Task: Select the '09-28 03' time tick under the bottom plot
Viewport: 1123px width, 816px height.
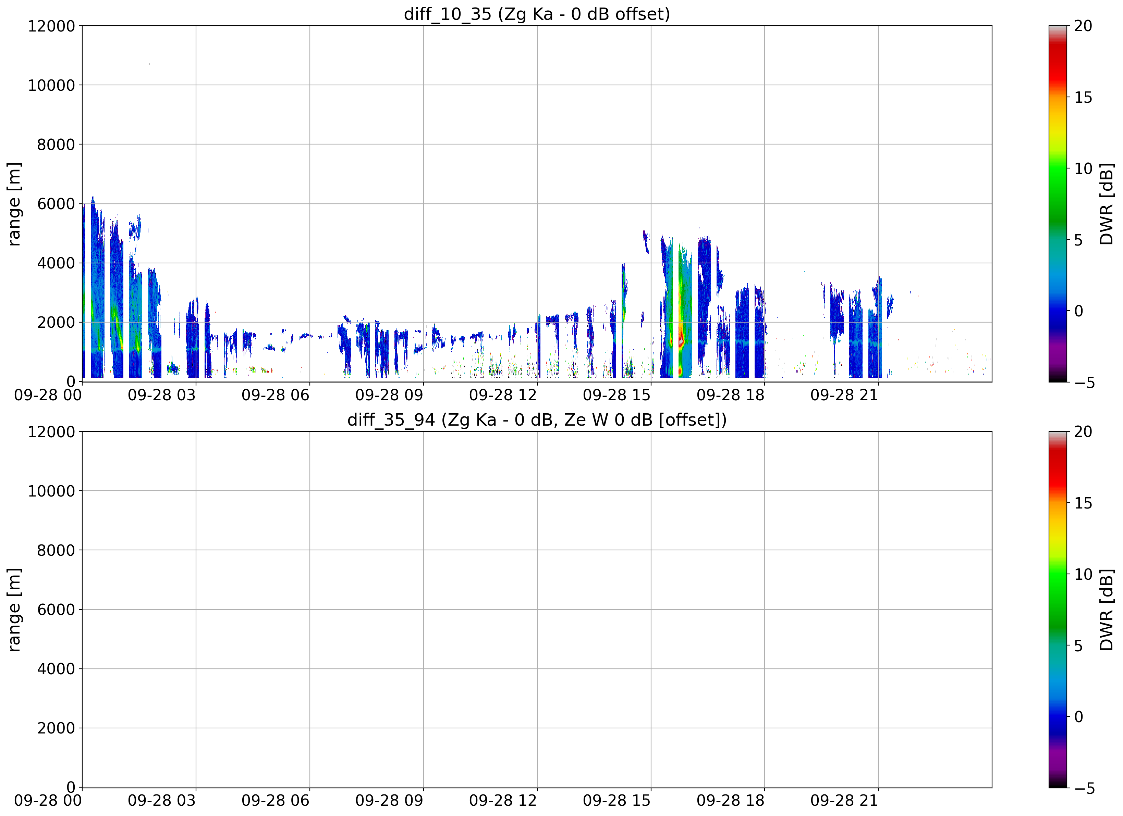Action: click(162, 801)
